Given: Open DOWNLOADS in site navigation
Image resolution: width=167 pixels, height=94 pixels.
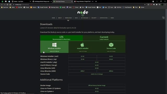Looking at the screenshot, I should (68, 18).
